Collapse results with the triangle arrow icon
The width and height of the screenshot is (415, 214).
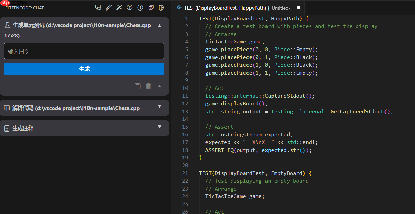pos(159,86)
